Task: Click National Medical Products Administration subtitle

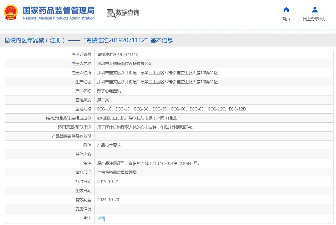Action: click(59, 18)
